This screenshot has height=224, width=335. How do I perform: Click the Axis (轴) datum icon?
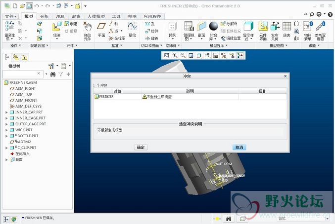pyautogui.click(x=113, y=24)
